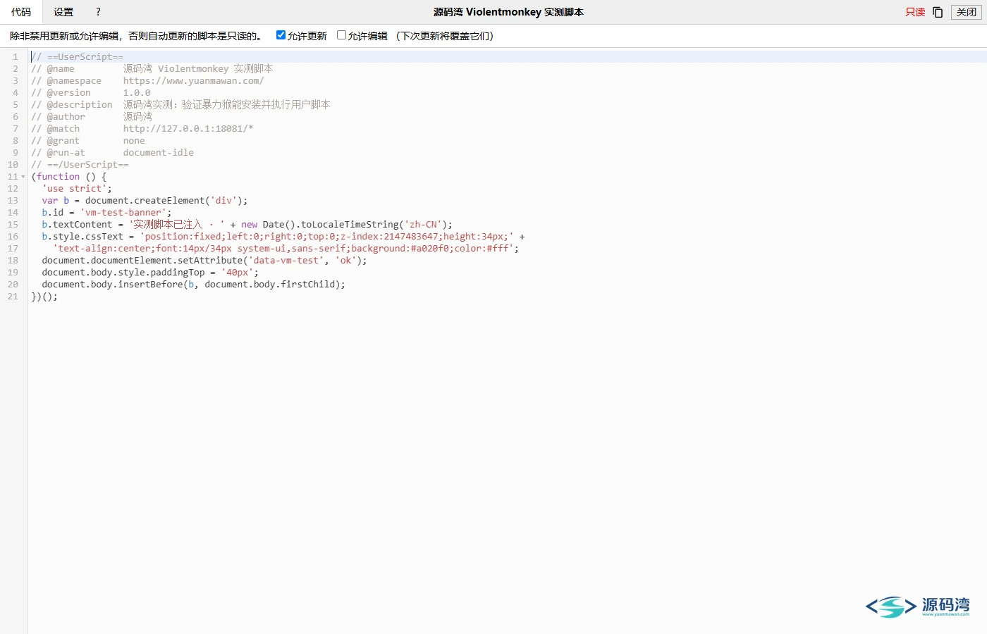
Task: Click the setAttribute 'data-vm-test' code line
Action: 204,261
